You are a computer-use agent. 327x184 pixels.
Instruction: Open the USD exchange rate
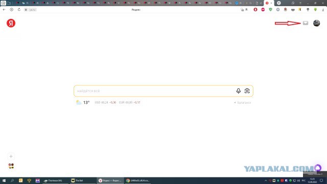pyautogui.click(x=105, y=102)
